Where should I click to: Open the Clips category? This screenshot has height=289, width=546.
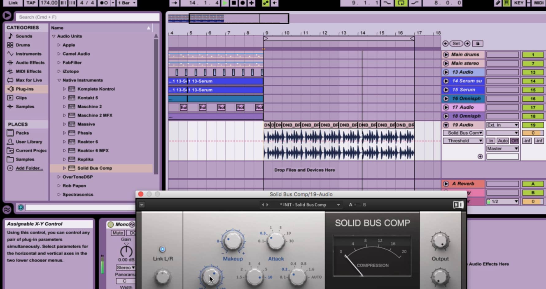pos(21,98)
